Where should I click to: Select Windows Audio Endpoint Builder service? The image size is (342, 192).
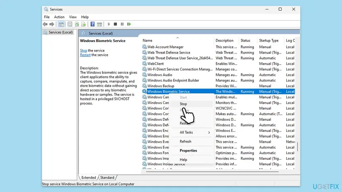coord(218,80)
